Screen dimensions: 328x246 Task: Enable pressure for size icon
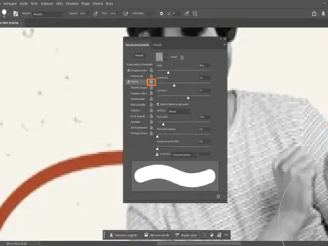coord(186,13)
